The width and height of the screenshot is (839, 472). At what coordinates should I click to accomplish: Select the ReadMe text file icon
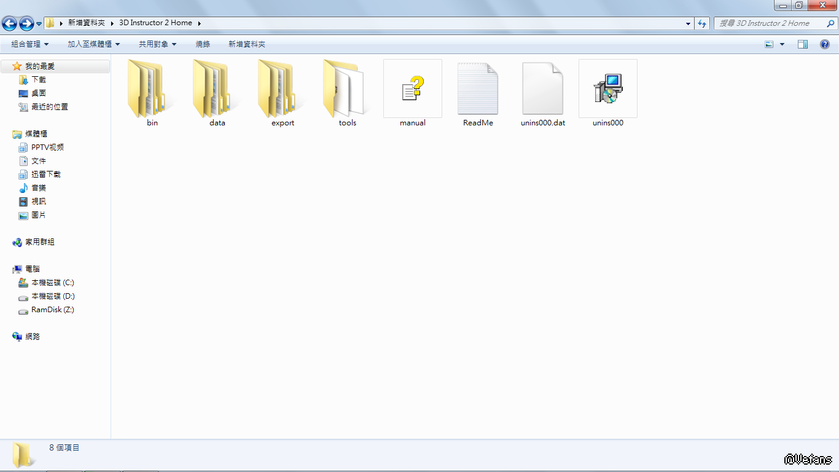pos(478,88)
